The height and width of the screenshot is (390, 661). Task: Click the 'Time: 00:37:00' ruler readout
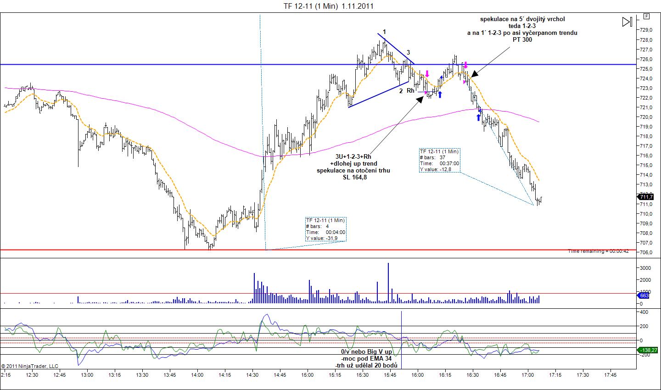pyautogui.click(x=439, y=163)
